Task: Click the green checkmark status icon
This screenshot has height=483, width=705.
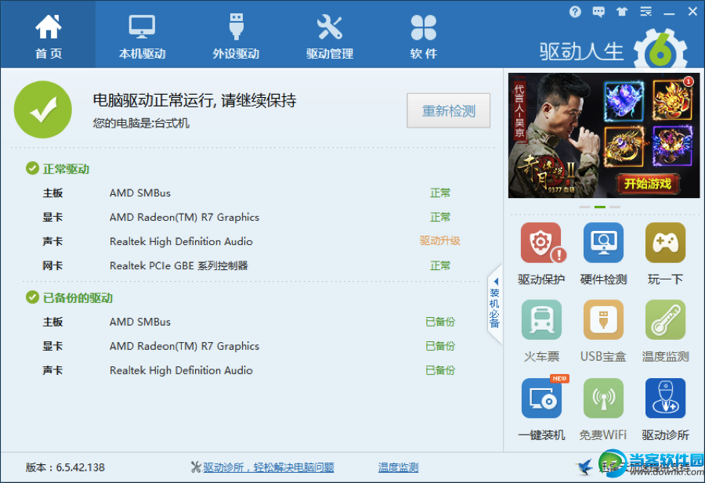Action: coord(43,110)
